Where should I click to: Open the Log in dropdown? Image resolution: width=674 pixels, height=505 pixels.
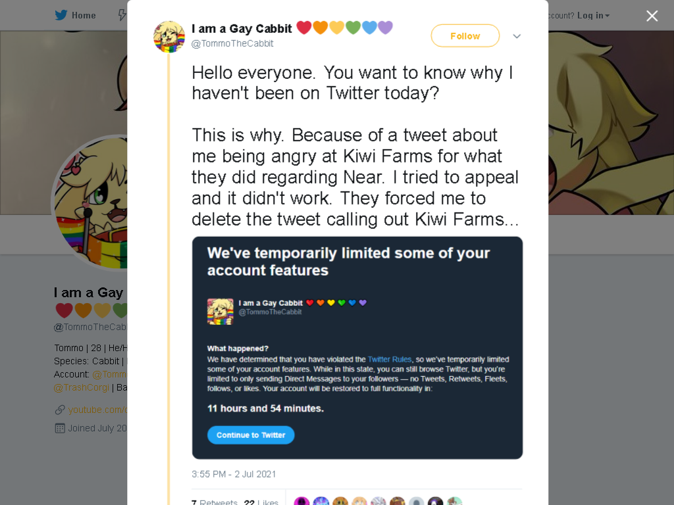pyautogui.click(x=593, y=16)
